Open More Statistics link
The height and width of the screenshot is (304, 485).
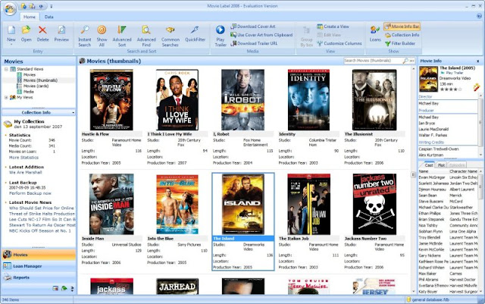(23, 158)
